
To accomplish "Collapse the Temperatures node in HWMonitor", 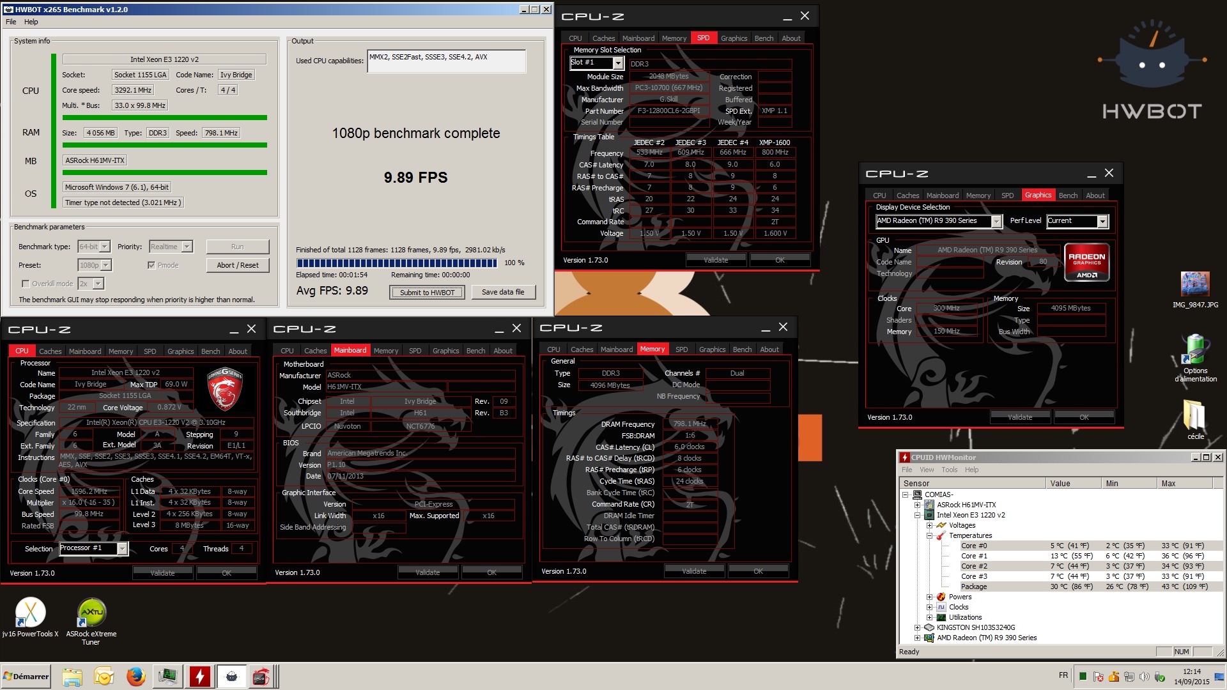I will (x=929, y=535).
